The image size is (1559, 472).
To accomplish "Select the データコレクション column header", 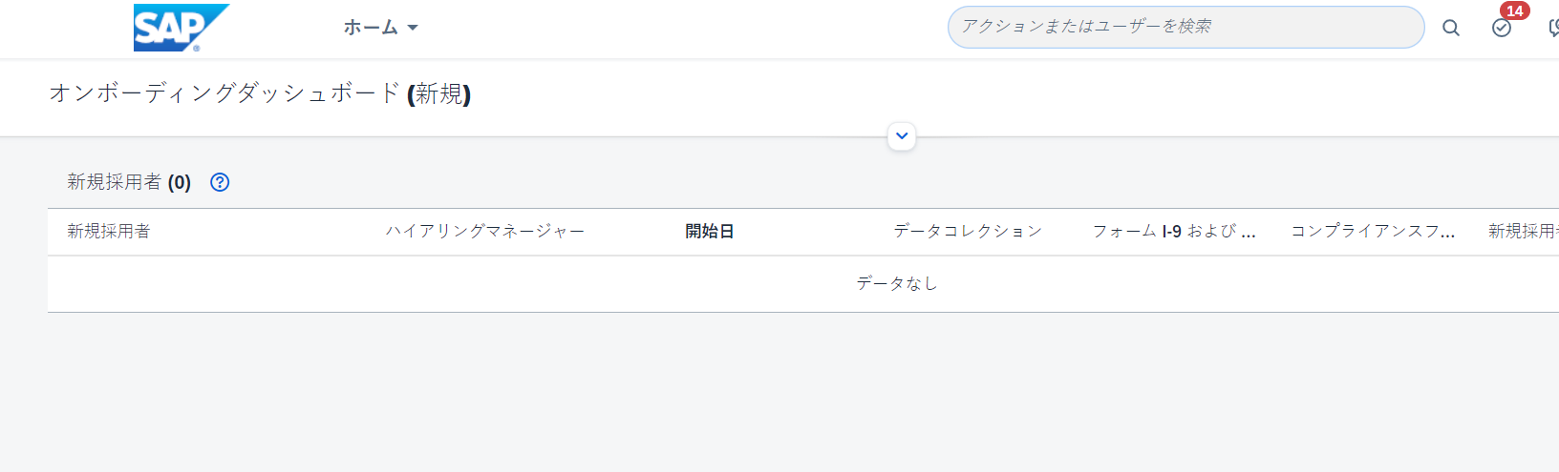I will tap(968, 231).
